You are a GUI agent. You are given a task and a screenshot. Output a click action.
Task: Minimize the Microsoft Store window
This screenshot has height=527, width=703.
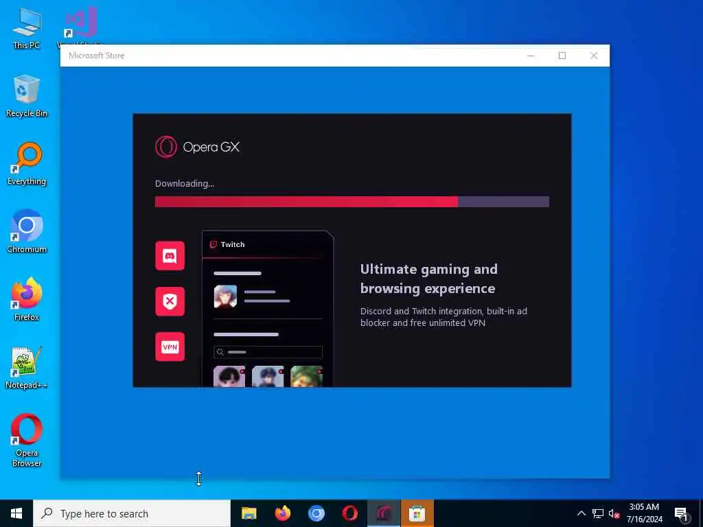[x=531, y=56]
